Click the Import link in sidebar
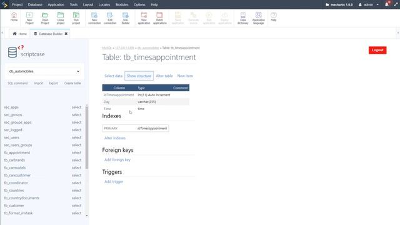The height and width of the screenshot is (225, 400). [x=39, y=83]
